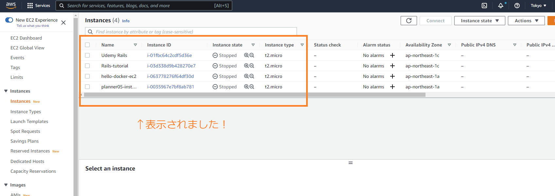Refresh the instances list
The height and width of the screenshot is (196, 555).
[409, 21]
